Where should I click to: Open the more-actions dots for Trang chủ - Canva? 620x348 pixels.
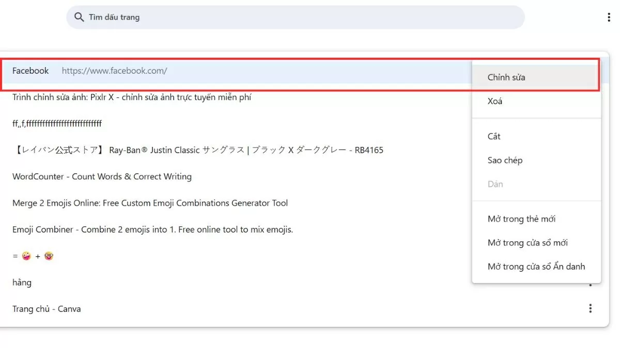tap(590, 309)
